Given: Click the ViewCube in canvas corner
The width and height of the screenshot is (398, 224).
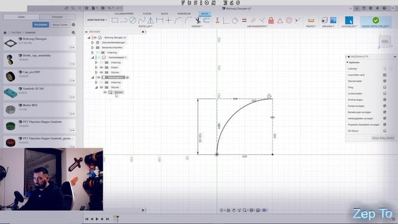Looking at the screenshot, I should (384, 42).
